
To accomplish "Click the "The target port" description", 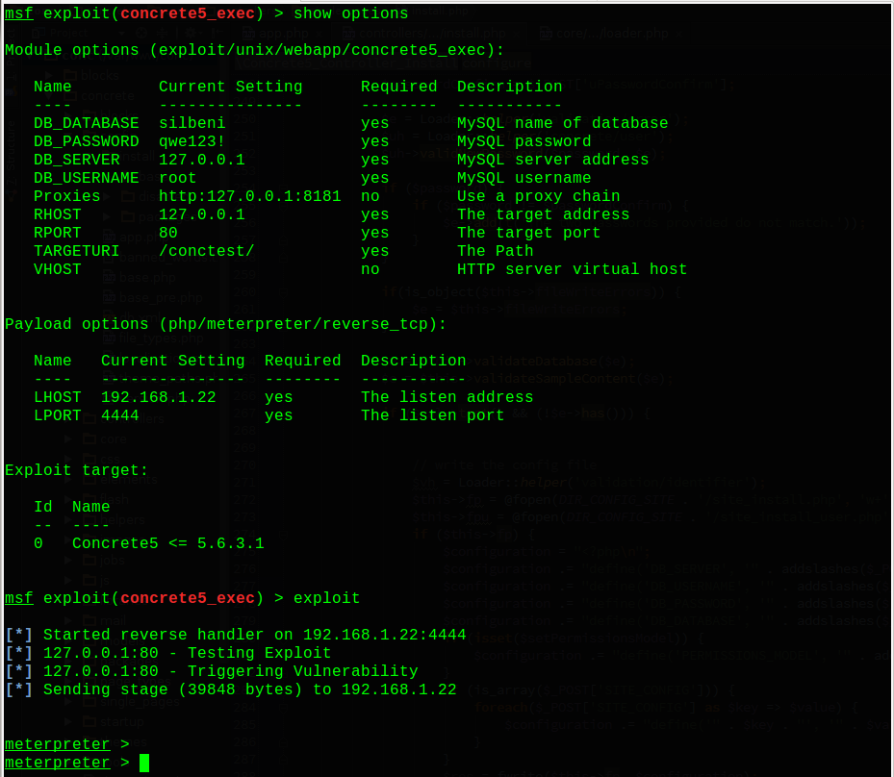I will pos(528,233).
